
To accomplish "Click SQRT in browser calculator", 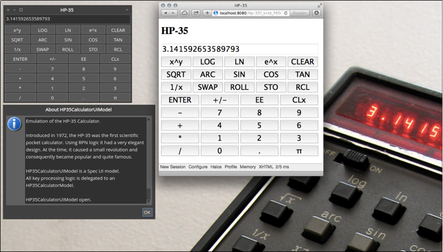I will click(x=176, y=75).
